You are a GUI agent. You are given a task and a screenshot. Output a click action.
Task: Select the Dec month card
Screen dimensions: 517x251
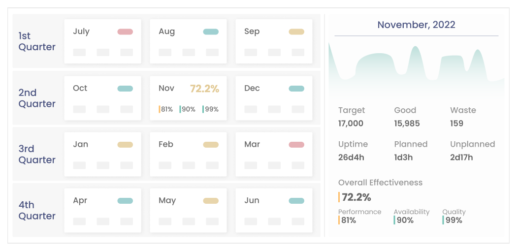tap(274, 98)
